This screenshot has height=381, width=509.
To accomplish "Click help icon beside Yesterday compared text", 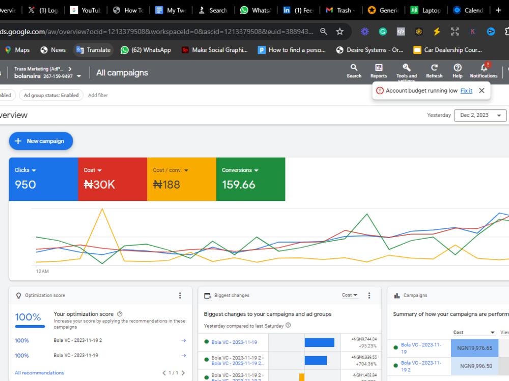I will pyautogui.click(x=288, y=325).
